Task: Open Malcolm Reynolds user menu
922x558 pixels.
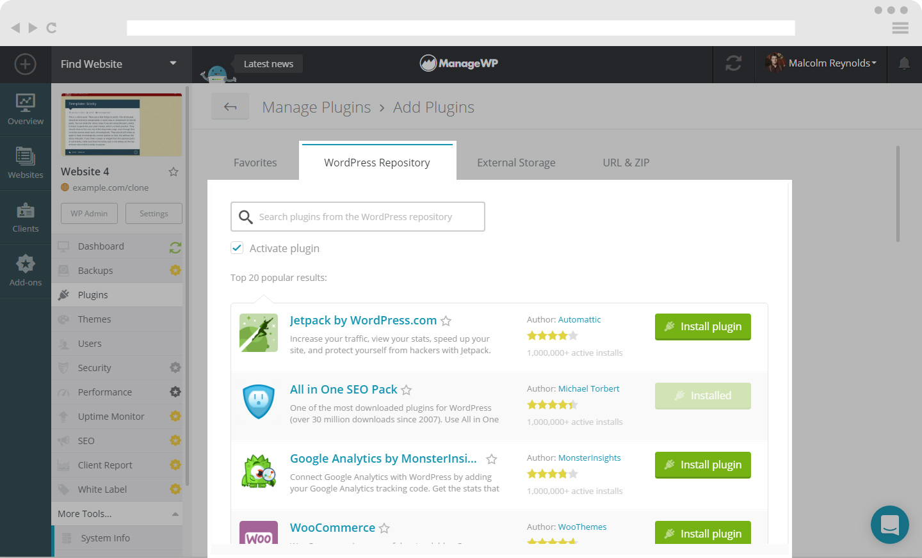Action: pyautogui.click(x=821, y=63)
